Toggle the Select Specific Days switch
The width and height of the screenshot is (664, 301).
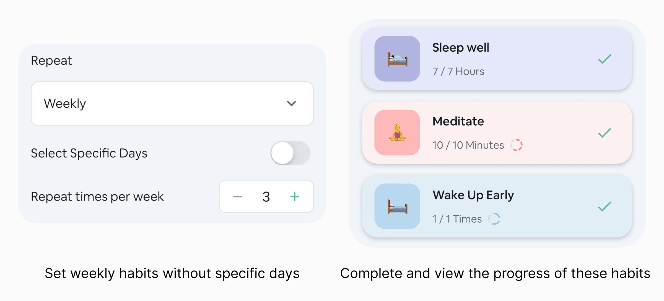[x=290, y=153]
